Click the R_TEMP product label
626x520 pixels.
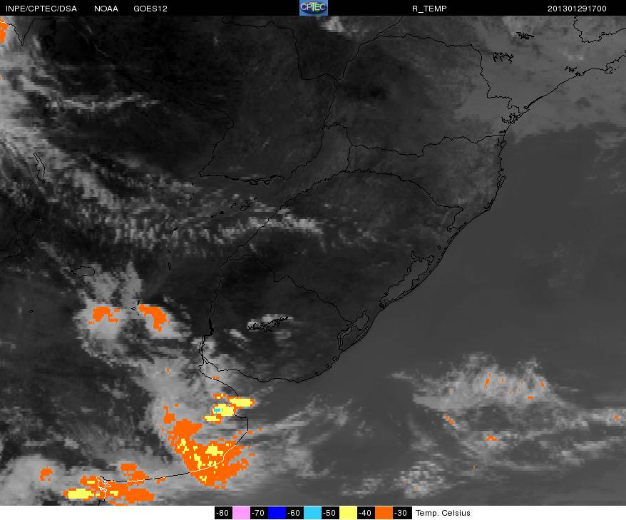point(429,9)
